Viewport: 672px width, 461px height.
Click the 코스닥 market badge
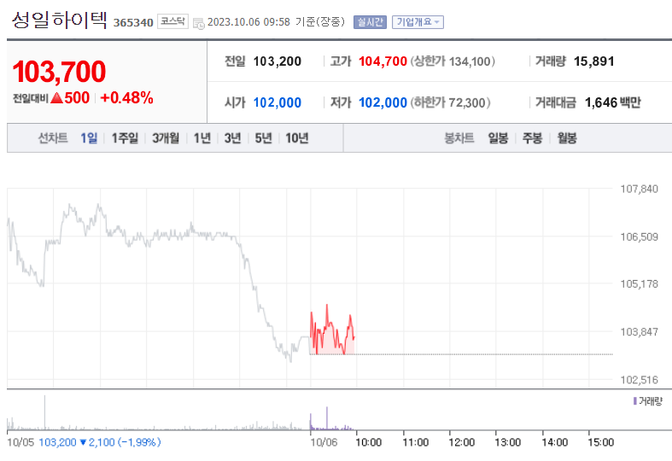tap(172, 21)
